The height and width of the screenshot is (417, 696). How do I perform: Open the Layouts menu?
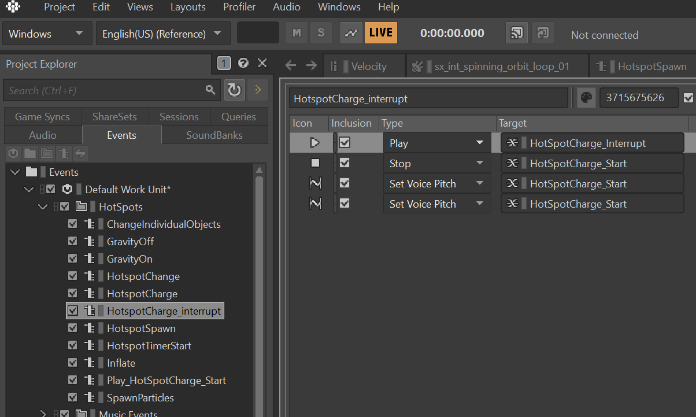(188, 7)
